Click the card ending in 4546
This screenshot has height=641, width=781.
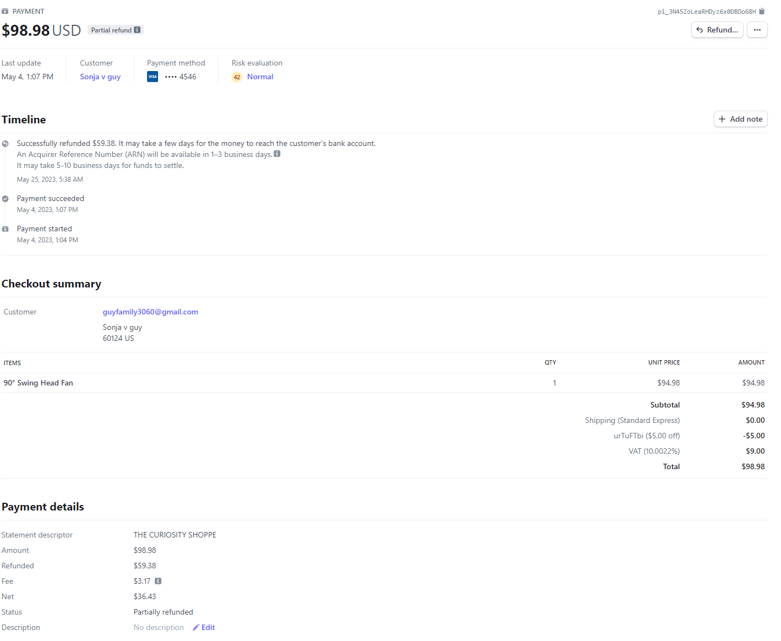[181, 77]
